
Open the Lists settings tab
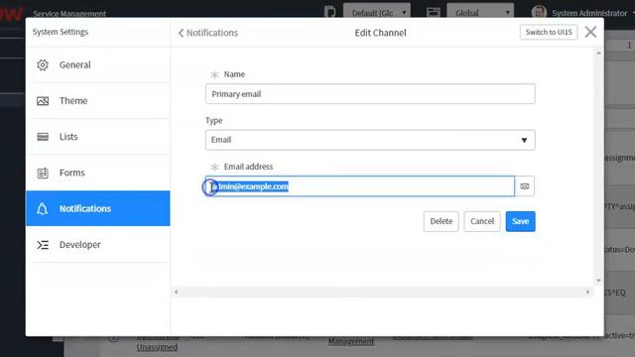pos(98,137)
